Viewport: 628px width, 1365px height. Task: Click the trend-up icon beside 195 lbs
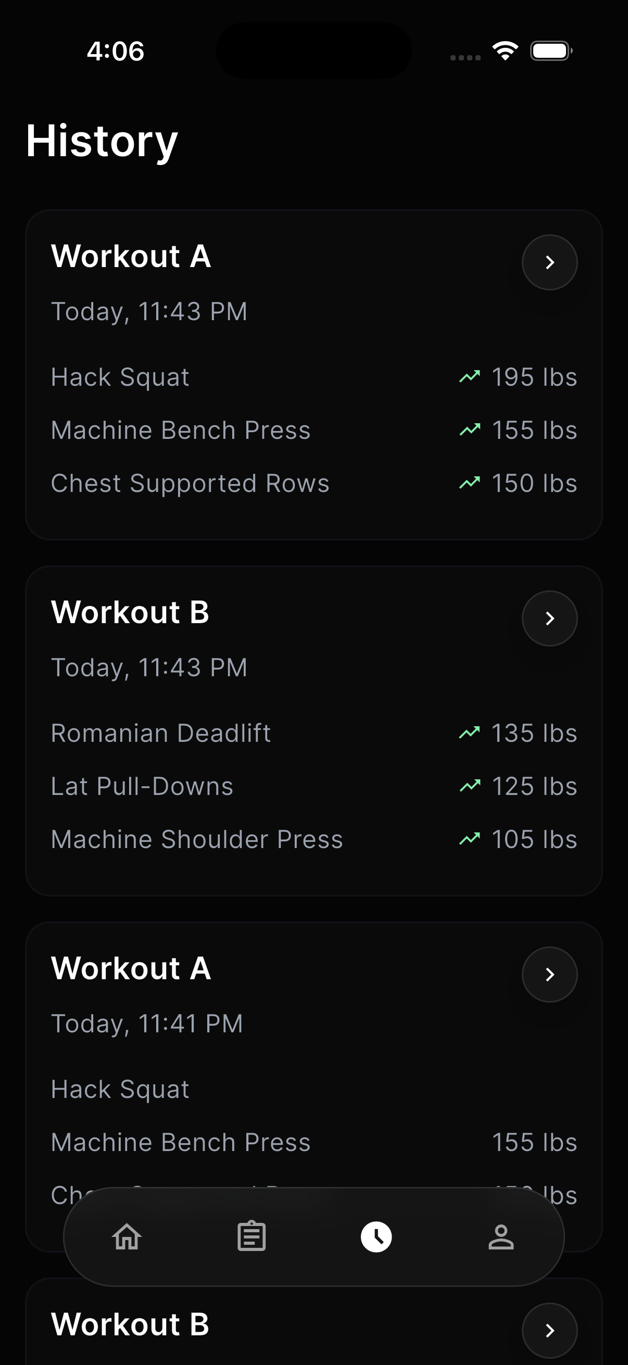pos(470,377)
